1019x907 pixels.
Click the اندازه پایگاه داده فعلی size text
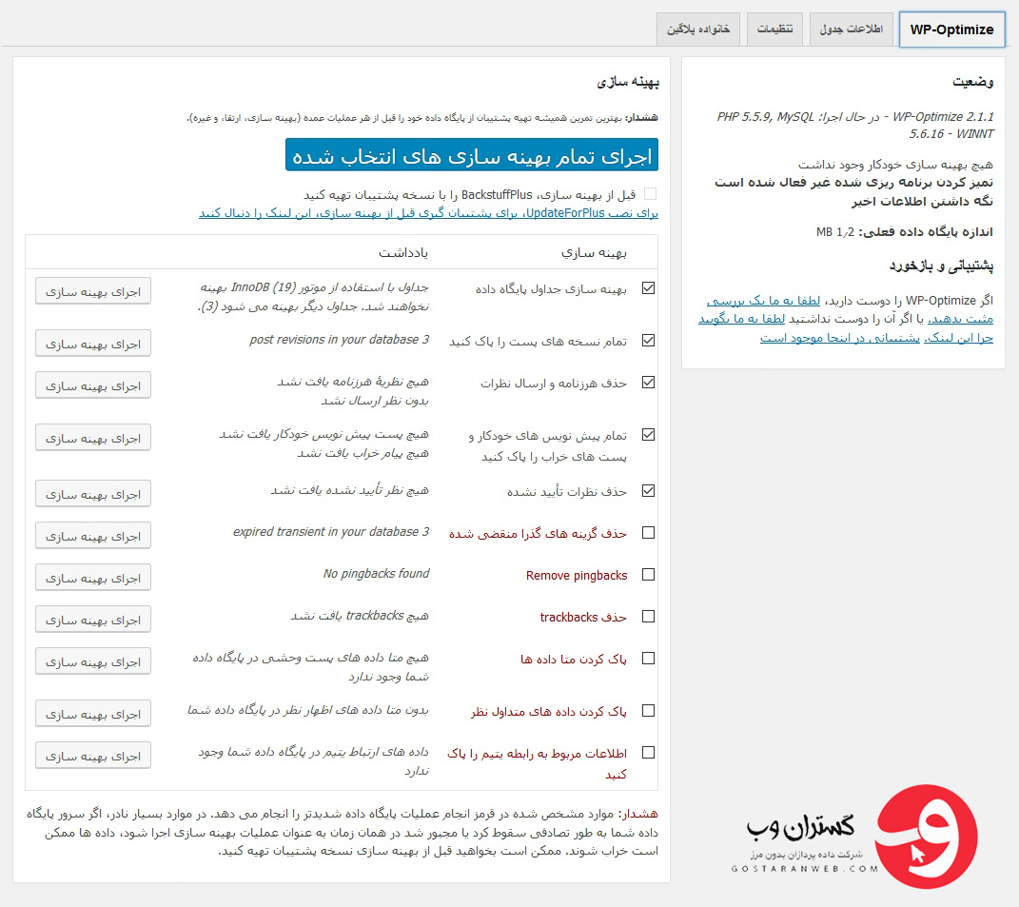pyautogui.click(x=905, y=232)
